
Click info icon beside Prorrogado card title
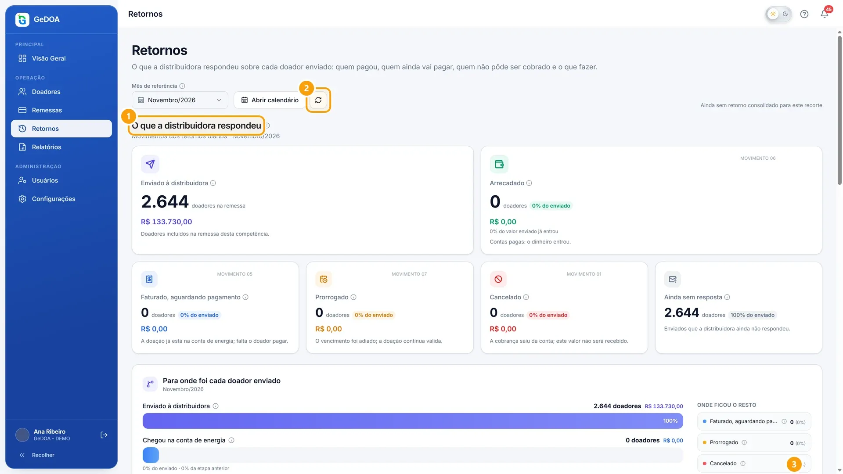353,297
